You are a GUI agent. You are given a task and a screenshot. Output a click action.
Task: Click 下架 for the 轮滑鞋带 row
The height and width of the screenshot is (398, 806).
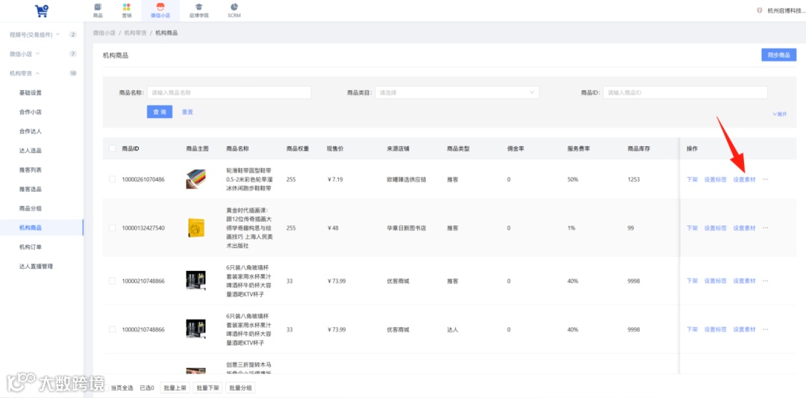coord(692,179)
